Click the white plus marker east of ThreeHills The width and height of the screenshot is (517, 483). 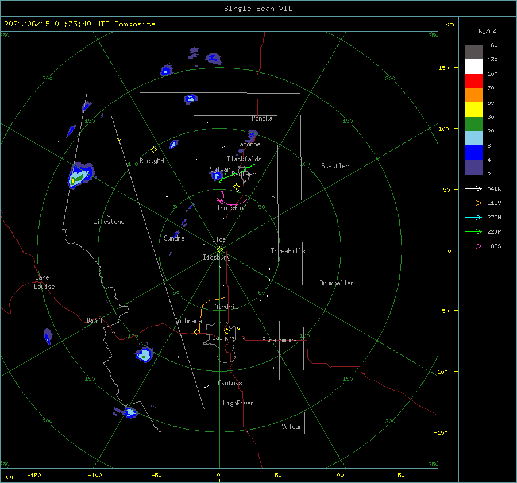click(325, 231)
